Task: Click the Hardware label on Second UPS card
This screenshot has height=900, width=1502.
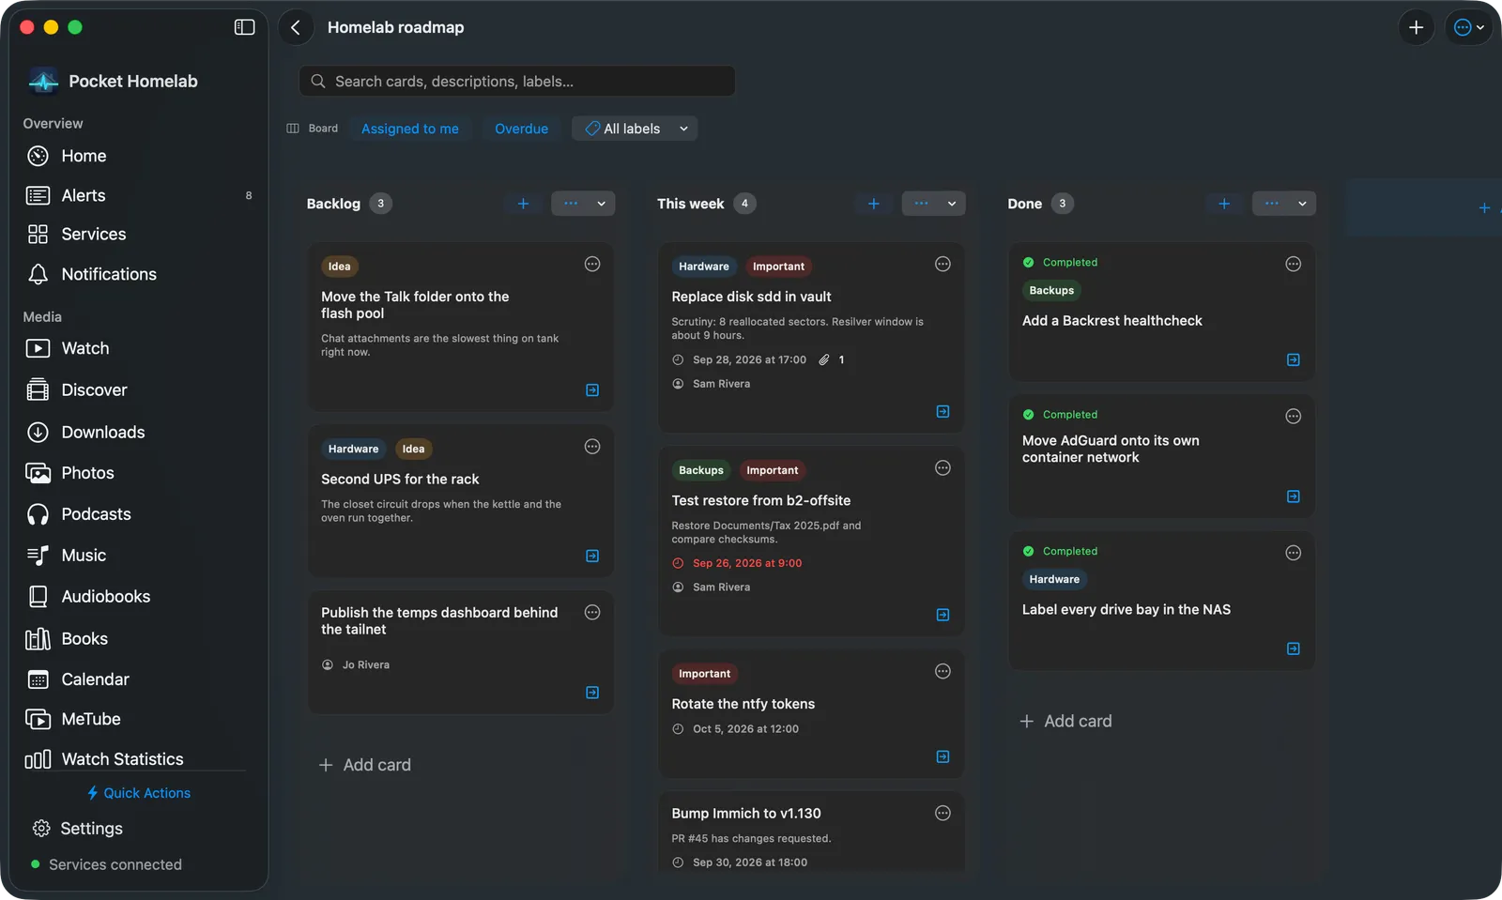Action: [x=353, y=450]
